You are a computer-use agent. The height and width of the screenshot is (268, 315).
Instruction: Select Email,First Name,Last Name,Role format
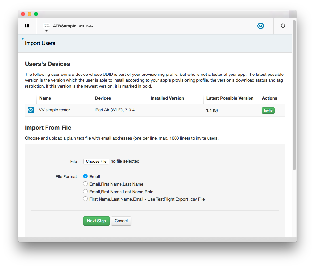point(85,192)
